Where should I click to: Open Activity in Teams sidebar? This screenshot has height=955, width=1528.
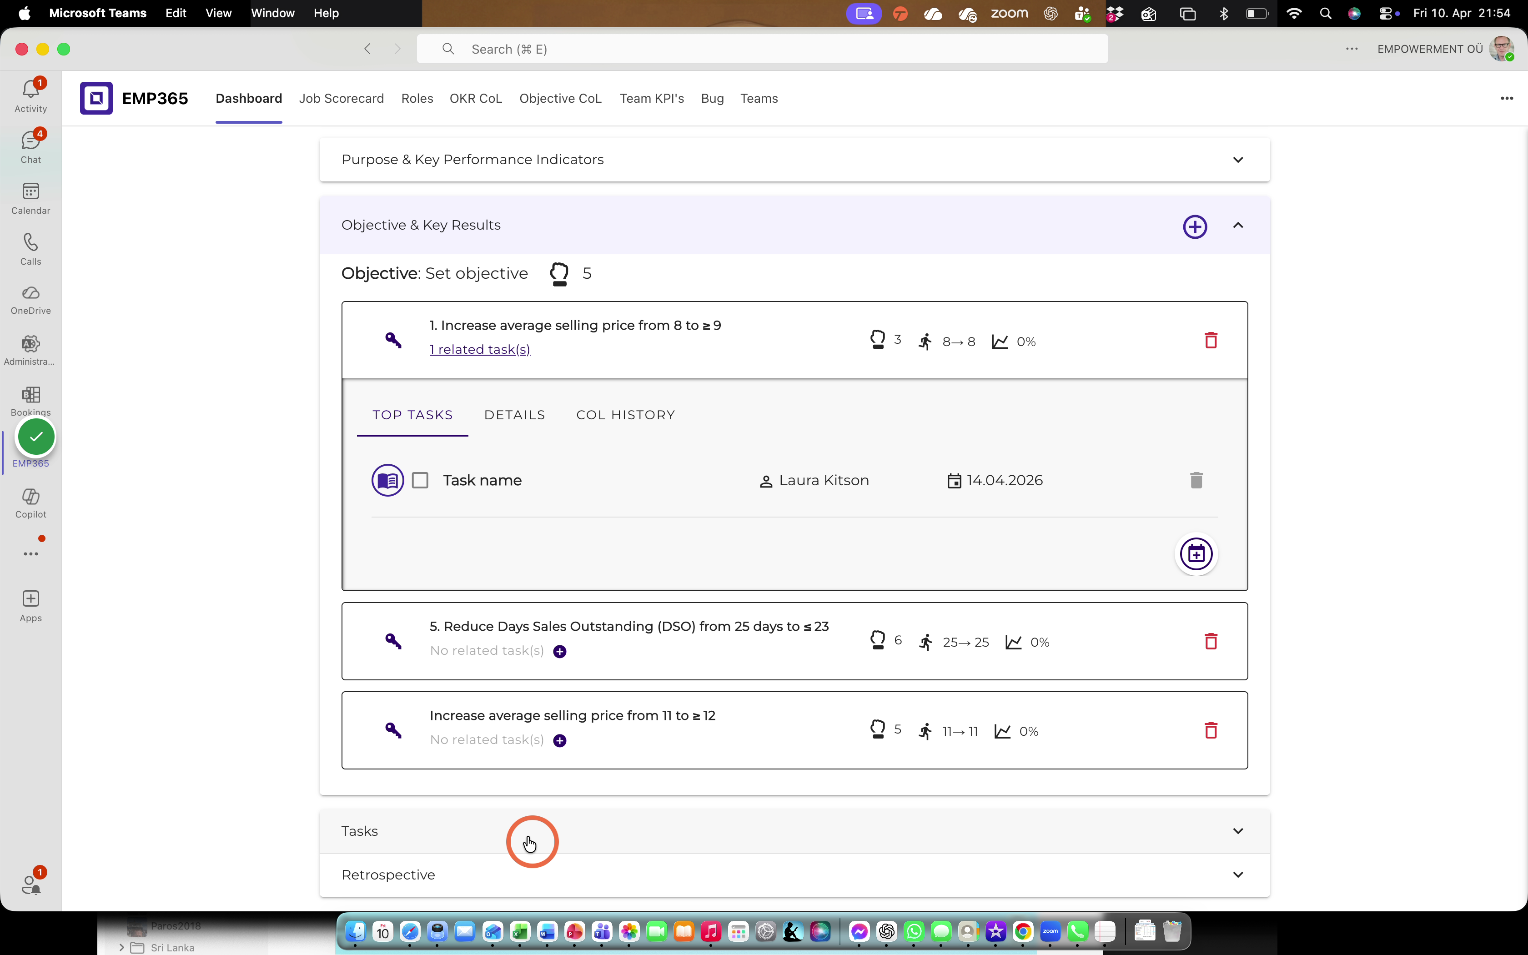[30, 95]
